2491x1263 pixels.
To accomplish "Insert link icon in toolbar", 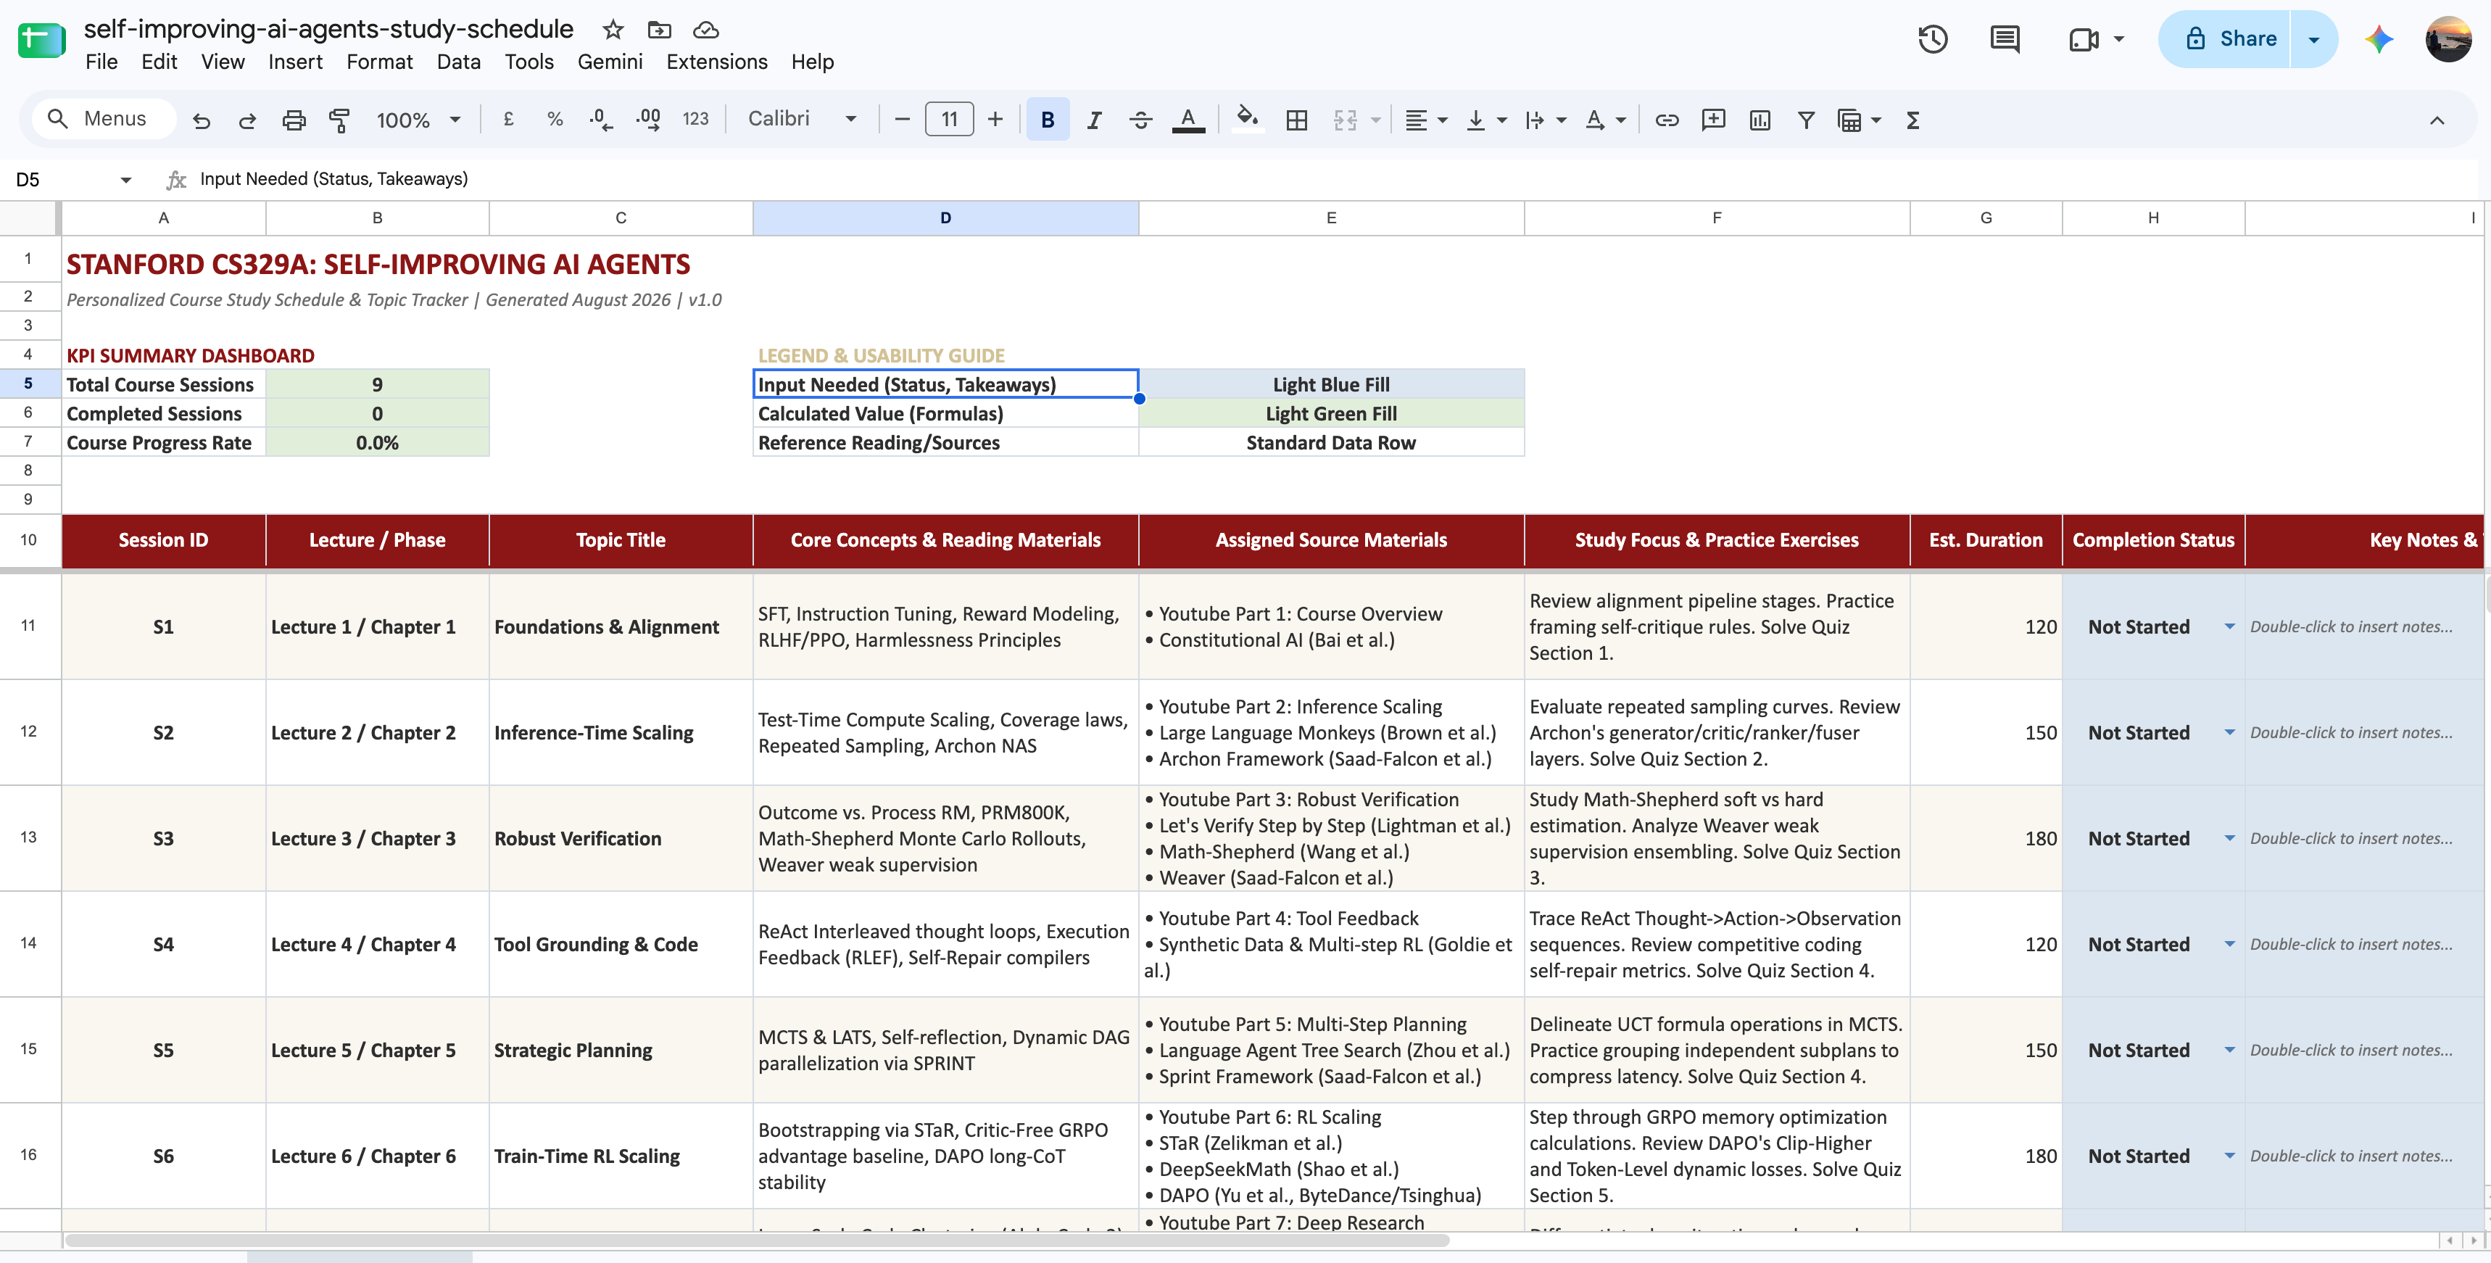I will click(x=1666, y=120).
